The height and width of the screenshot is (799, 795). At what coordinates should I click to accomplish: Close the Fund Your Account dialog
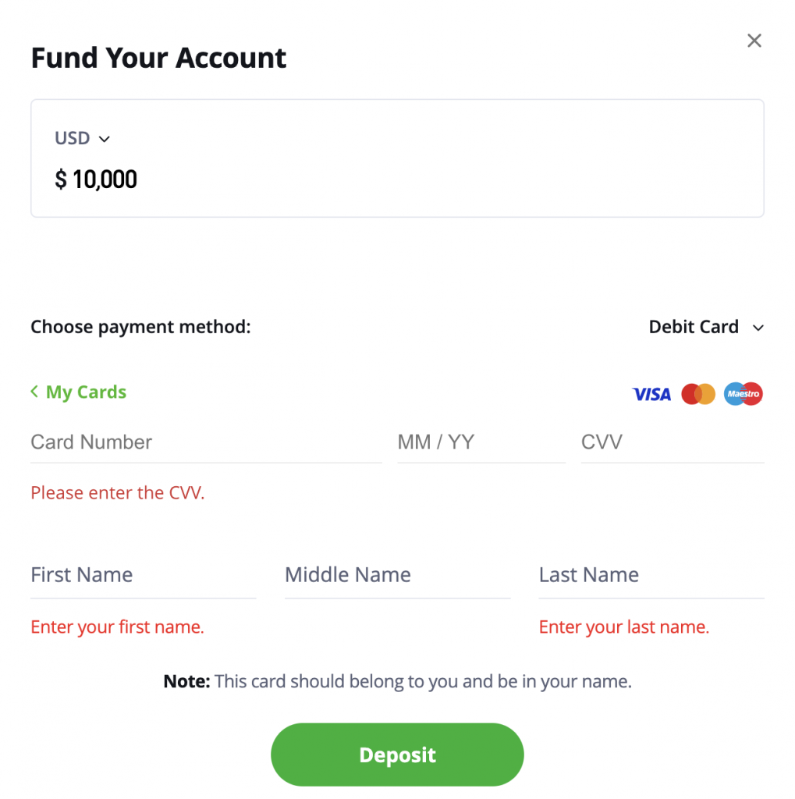(754, 41)
